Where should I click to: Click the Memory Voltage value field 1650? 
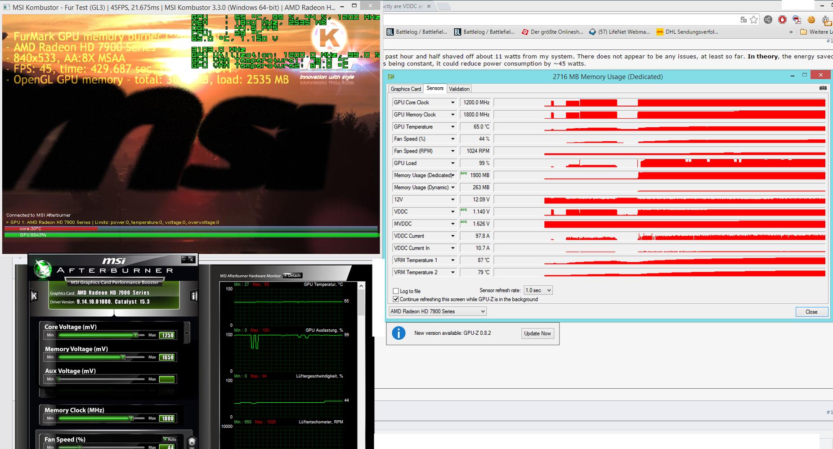(167, 357)
